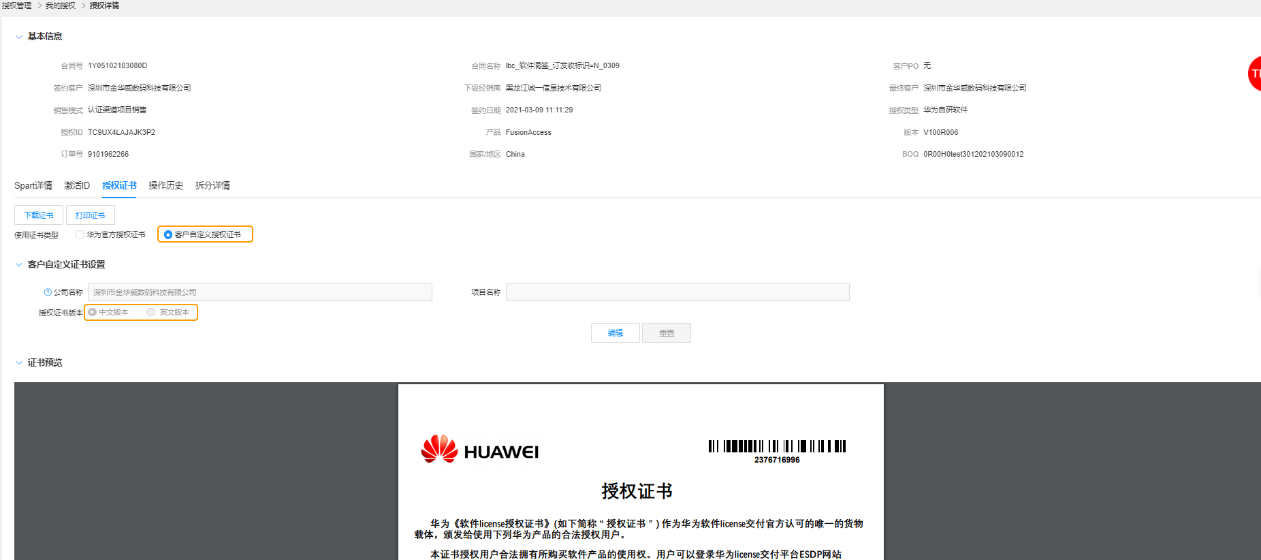Click the barcode 2376716996 in the certificate
This screenshot has width=1261, height=560.
777,452
